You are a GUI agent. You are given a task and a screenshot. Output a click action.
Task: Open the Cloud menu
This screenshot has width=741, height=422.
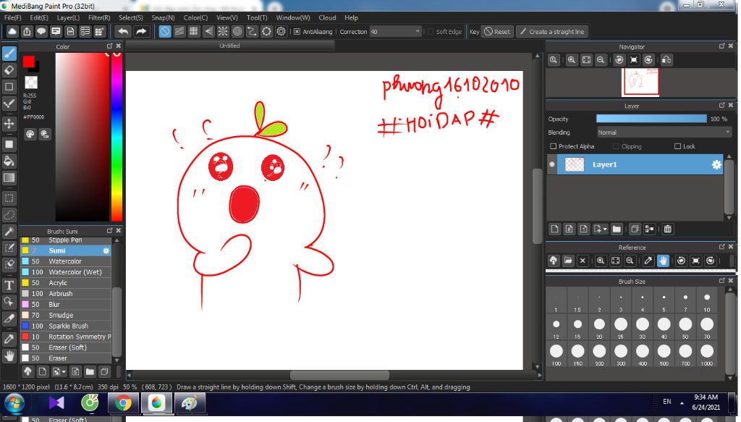point(327,17)
